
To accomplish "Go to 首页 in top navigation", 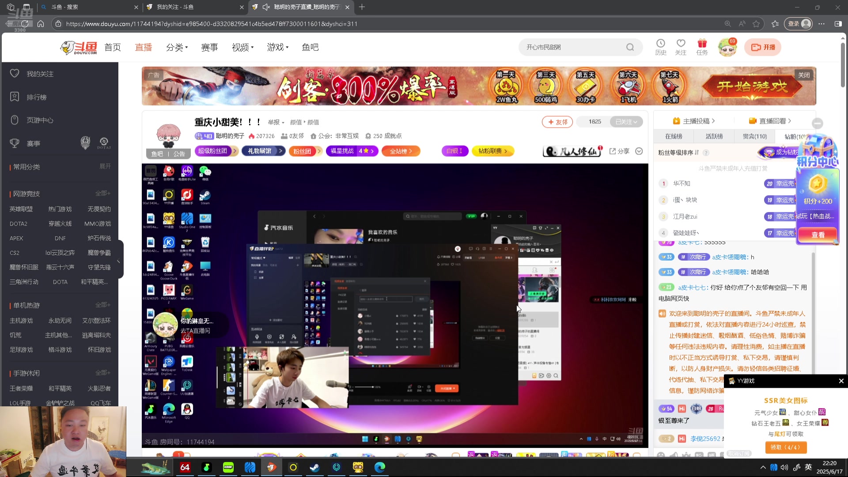I will (113, 47).
